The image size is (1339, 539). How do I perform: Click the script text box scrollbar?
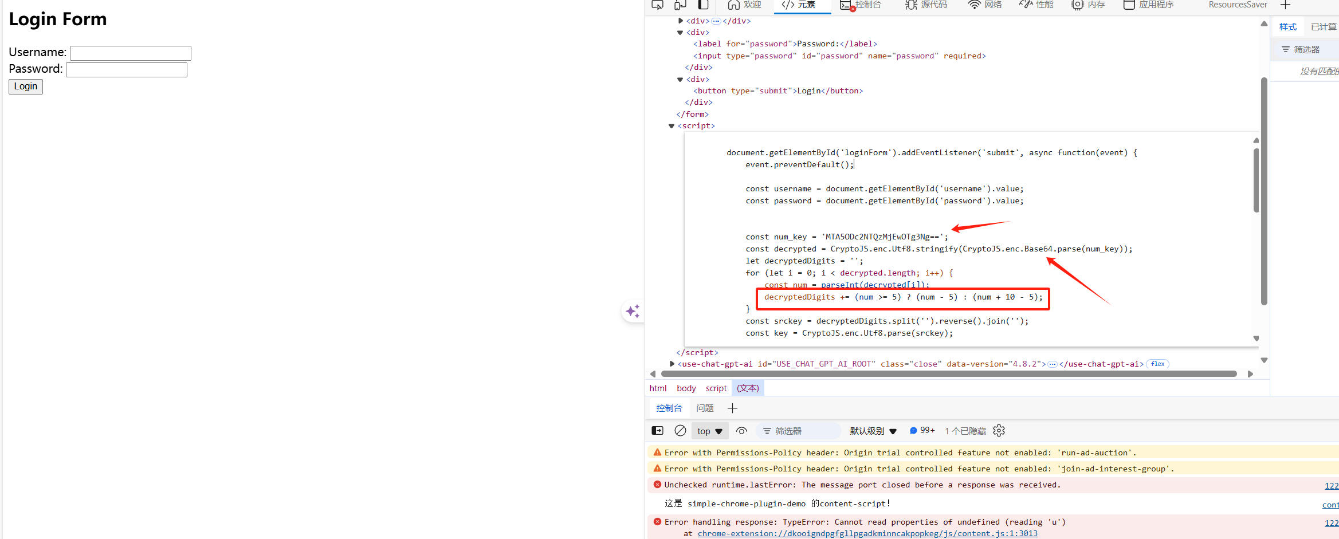coord(1256,180)
